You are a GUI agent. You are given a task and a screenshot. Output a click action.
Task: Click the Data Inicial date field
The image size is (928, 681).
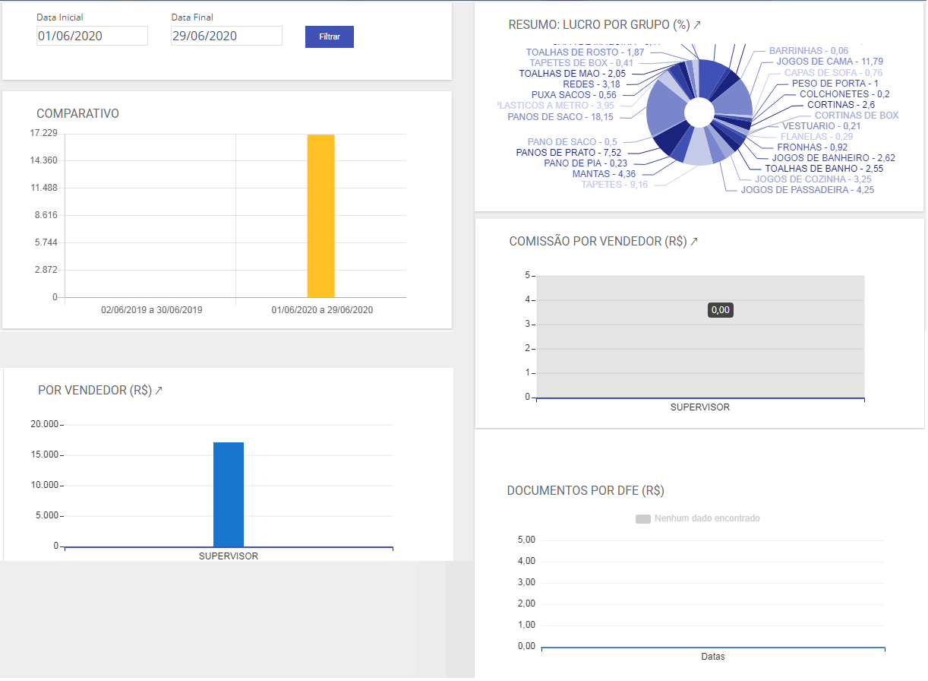(92, 36)
